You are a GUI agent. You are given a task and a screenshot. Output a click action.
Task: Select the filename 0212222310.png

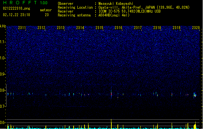coord(16,8)
